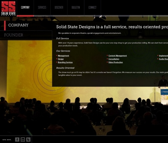Open the Facebook social icon
Viewport: 168px width, 143px height.
[17, 140]
